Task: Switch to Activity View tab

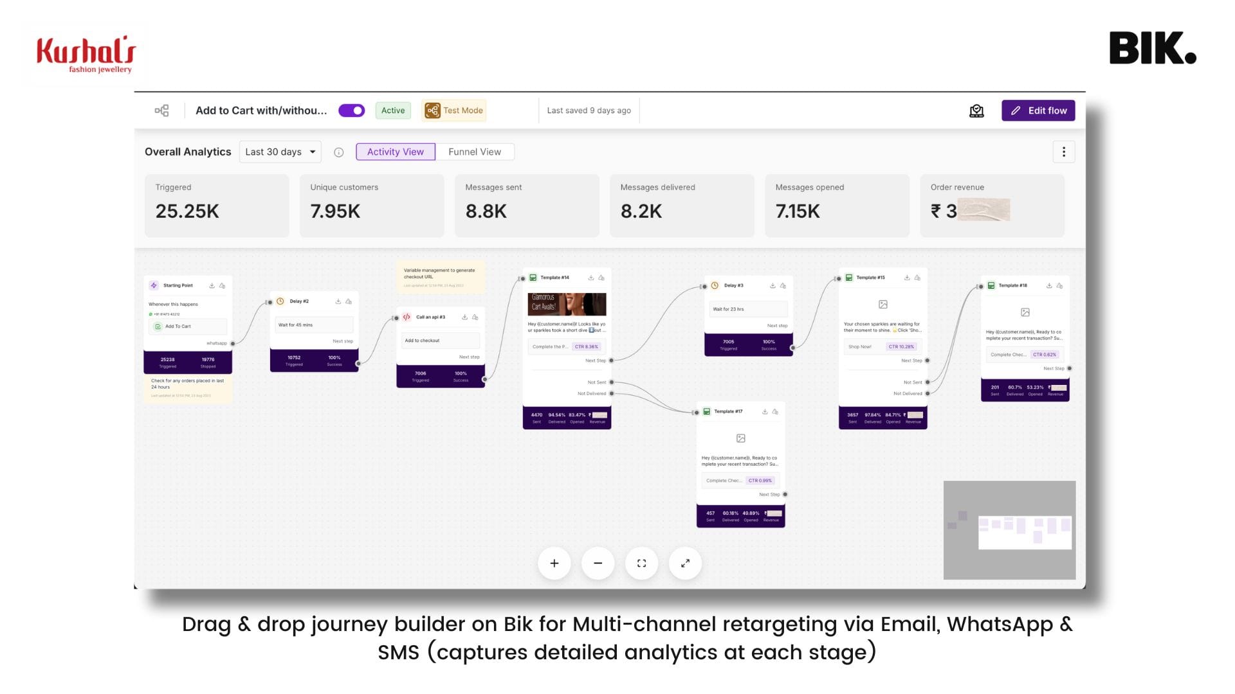Action: tap(396, 152)
